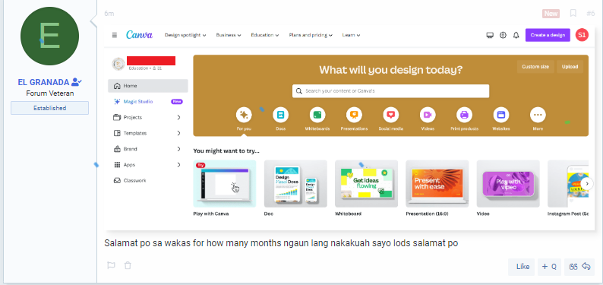Reply to the post with quote
The width and height of the screenshot is (603, 285).
(x=579, y=267)
